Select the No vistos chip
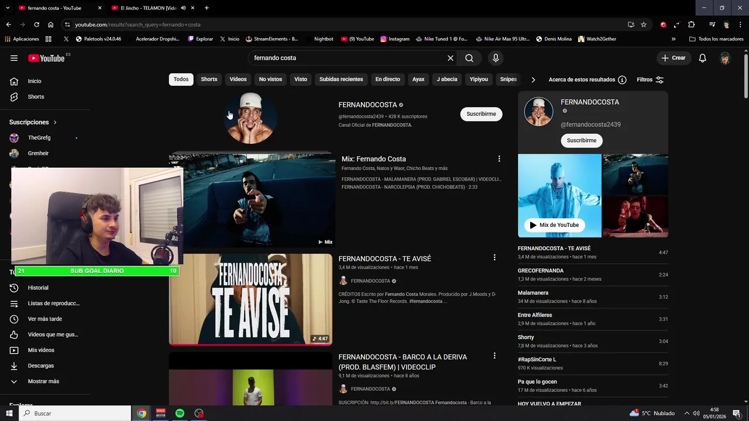The height and width of the screenshot is (421, 749). point(270,80)
